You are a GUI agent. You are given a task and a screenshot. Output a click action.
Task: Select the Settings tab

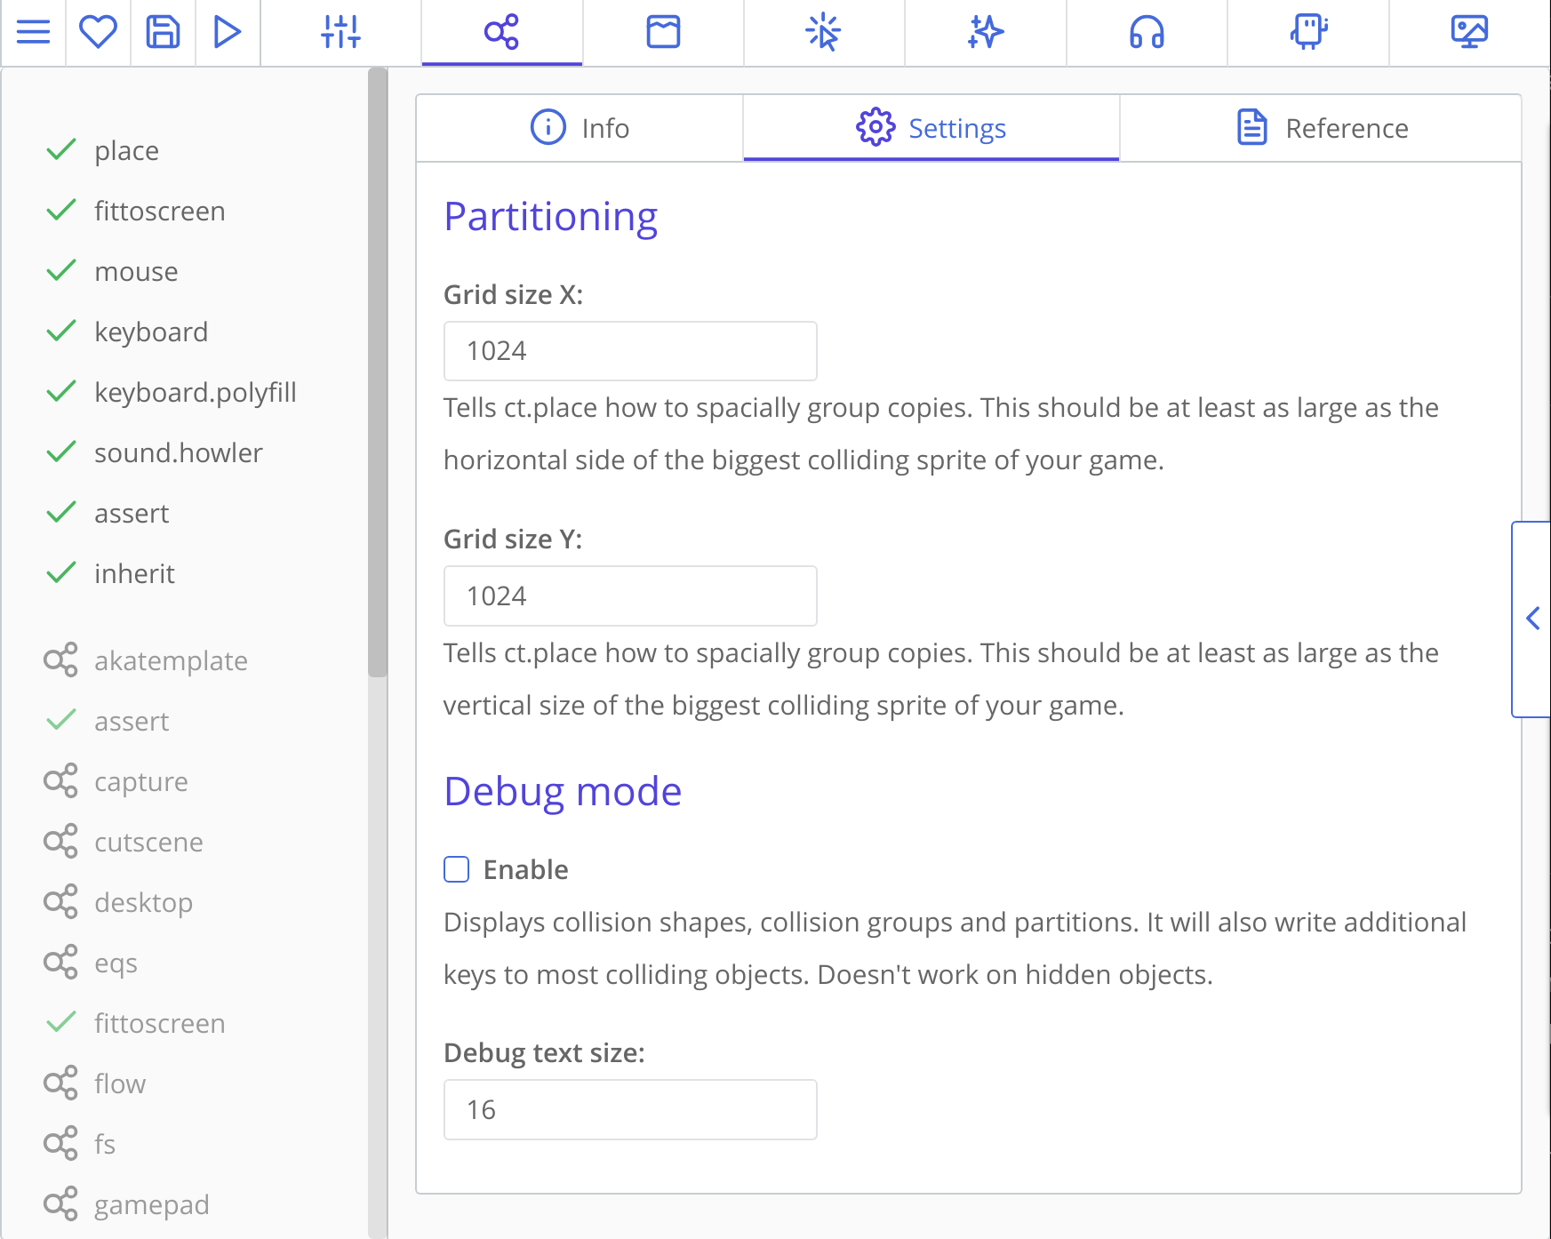point(931,128)
